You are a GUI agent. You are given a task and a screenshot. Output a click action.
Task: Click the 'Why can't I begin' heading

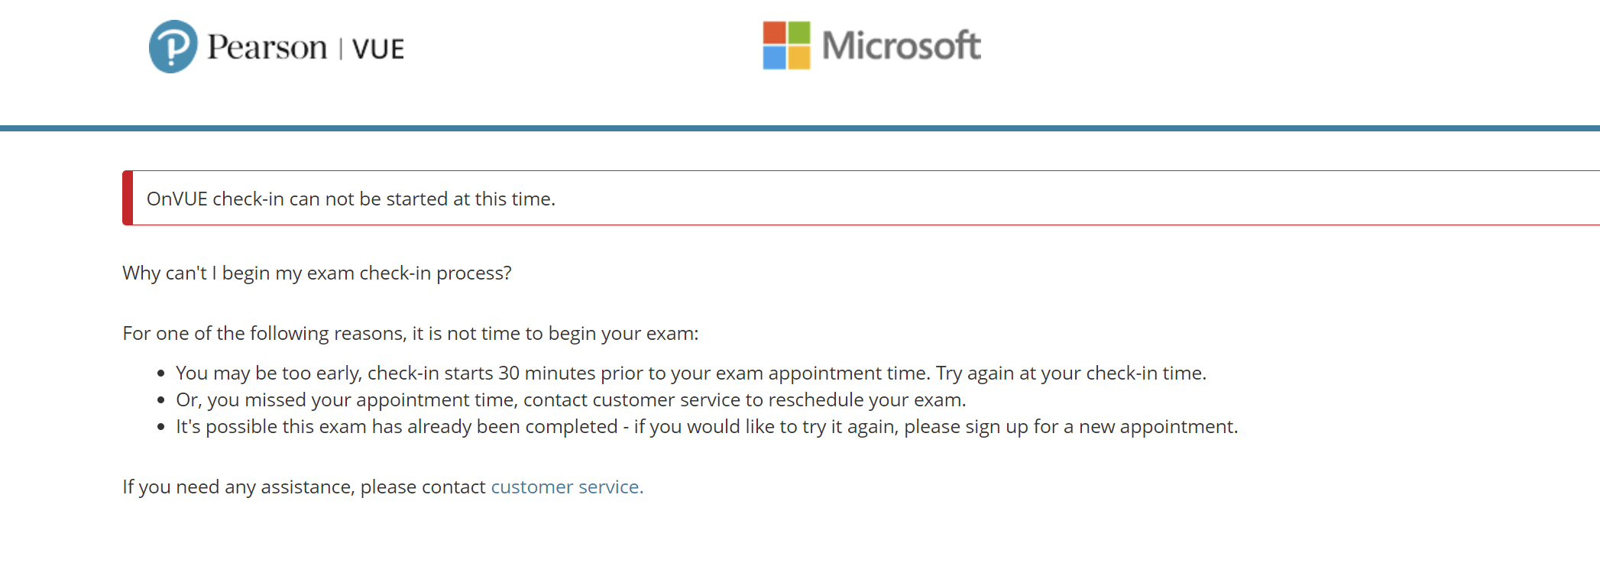317,273
